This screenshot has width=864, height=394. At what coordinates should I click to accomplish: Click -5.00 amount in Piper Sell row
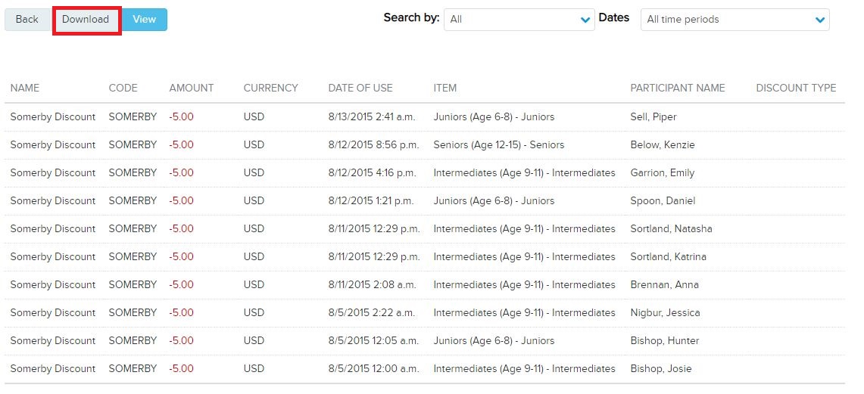[x=181, y=116]
